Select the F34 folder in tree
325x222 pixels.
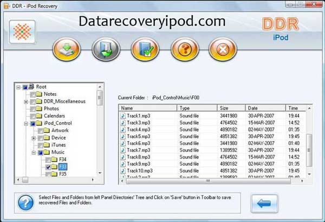click(x=63, y=160)
